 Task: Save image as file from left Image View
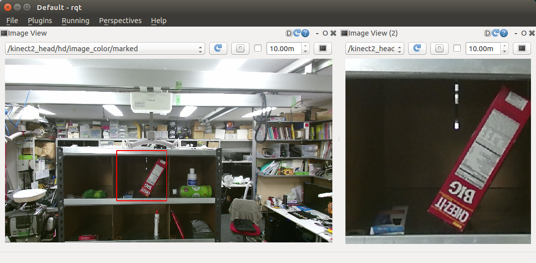tap(323, 49)
